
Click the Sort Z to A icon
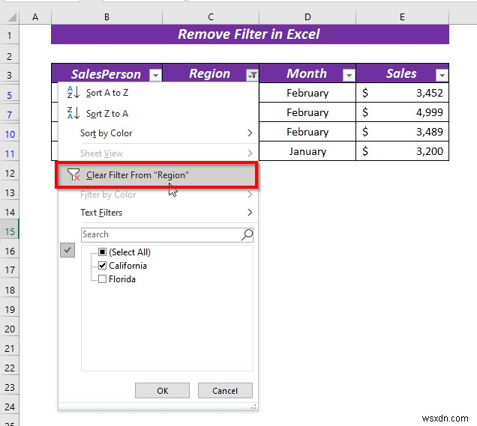(x=73, y=113)
